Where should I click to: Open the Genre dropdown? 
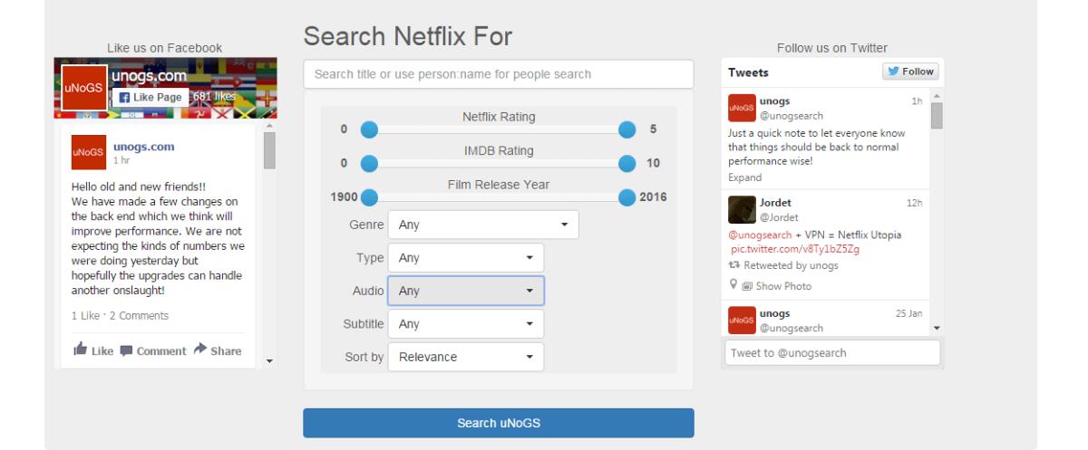click(483, 225)
